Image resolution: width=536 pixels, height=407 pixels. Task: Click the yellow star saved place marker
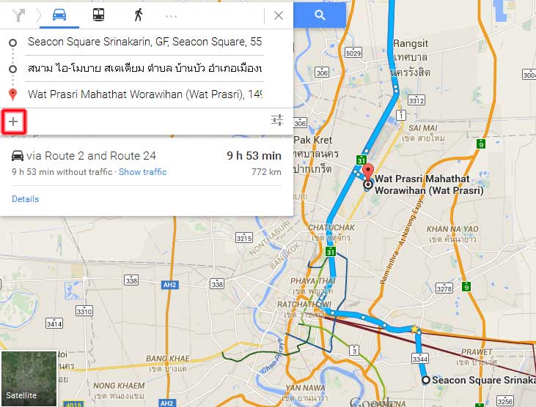click(x=414, y=329)
